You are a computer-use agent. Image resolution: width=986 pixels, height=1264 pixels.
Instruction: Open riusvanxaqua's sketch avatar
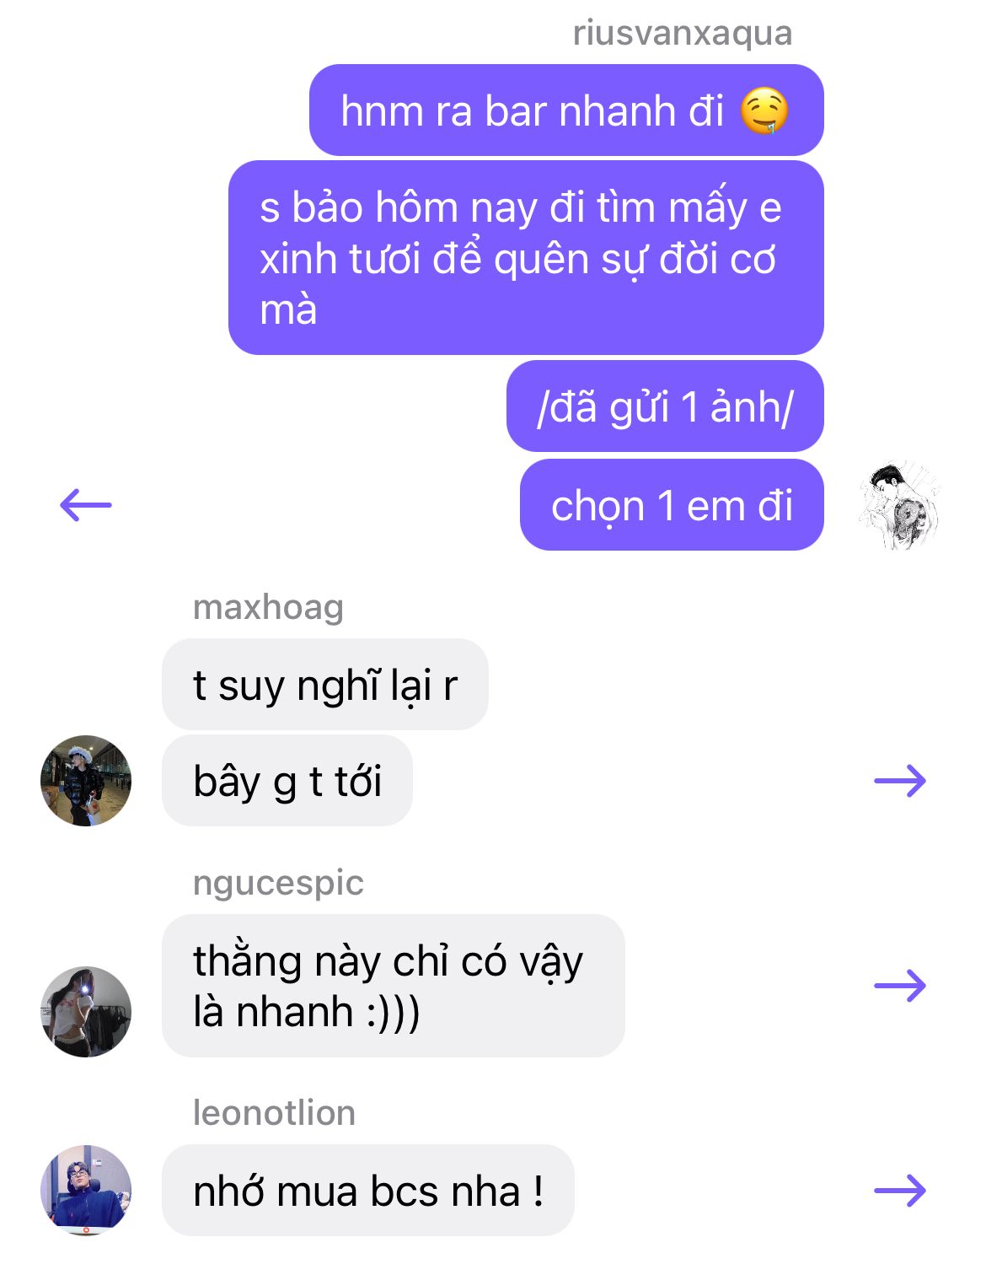click(900, 505)
